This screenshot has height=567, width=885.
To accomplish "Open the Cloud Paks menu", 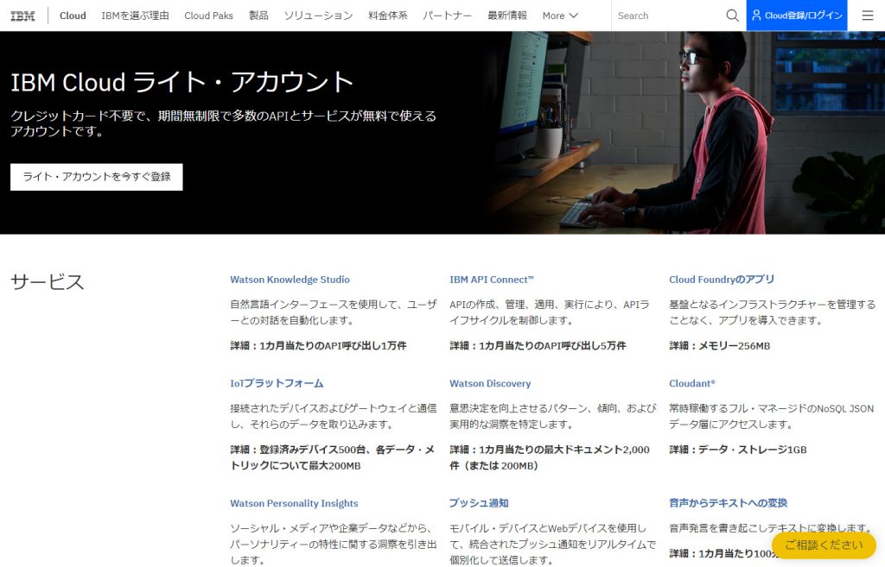I will pos(208,16).
